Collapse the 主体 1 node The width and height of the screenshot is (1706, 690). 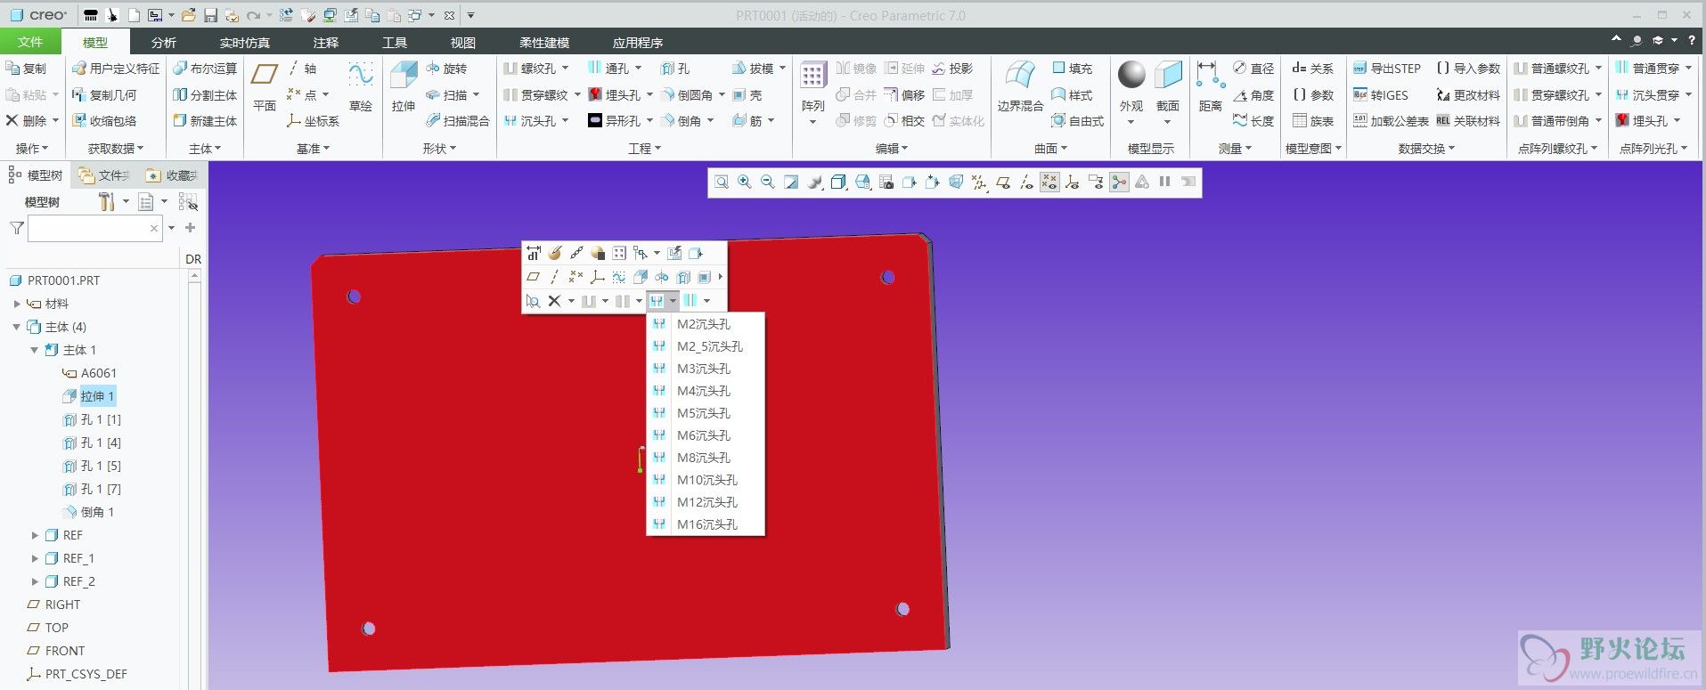35,350
